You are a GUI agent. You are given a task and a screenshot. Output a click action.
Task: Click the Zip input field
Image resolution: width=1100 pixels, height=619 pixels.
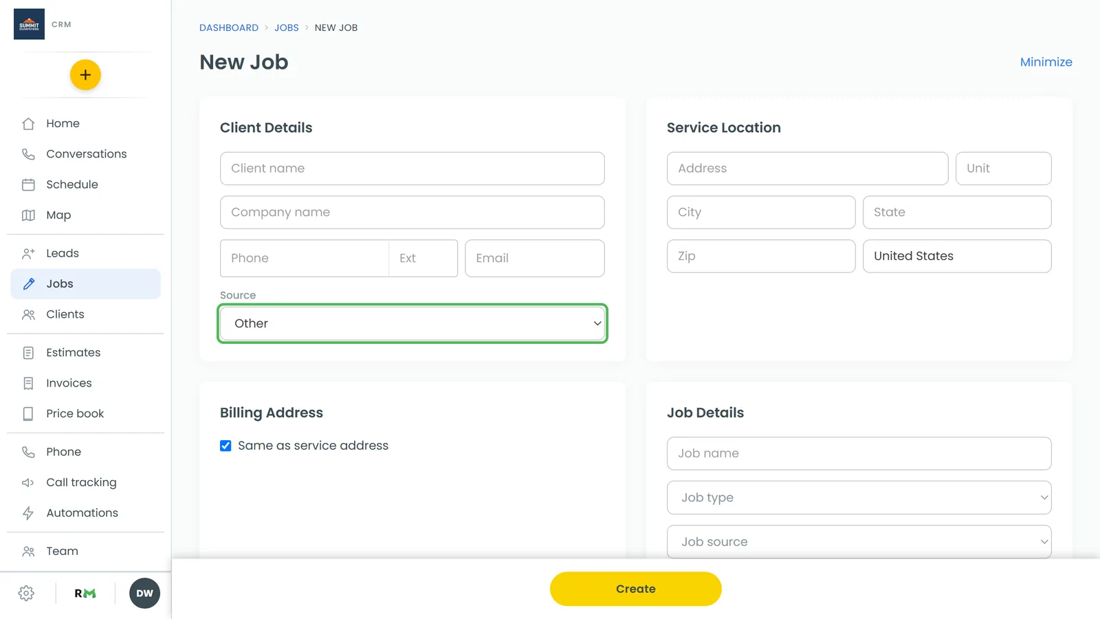[761, 256]
